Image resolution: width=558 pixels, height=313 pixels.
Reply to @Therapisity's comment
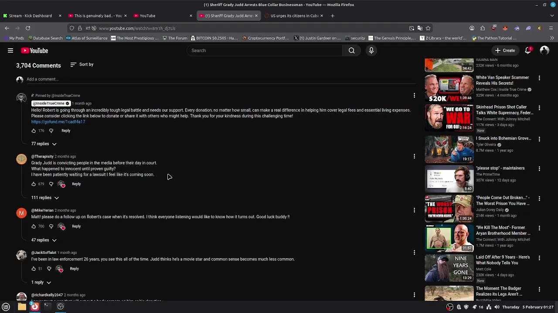pos(76,184)
